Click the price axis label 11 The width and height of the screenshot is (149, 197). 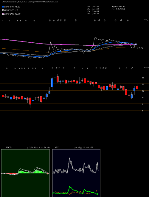click(143, 91)
